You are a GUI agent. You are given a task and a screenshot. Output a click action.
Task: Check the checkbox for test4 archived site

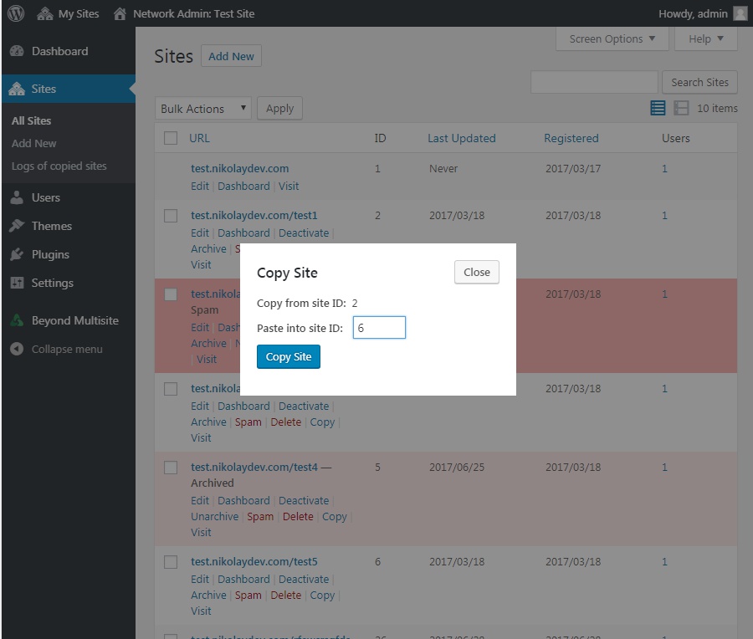click(171, 467)
